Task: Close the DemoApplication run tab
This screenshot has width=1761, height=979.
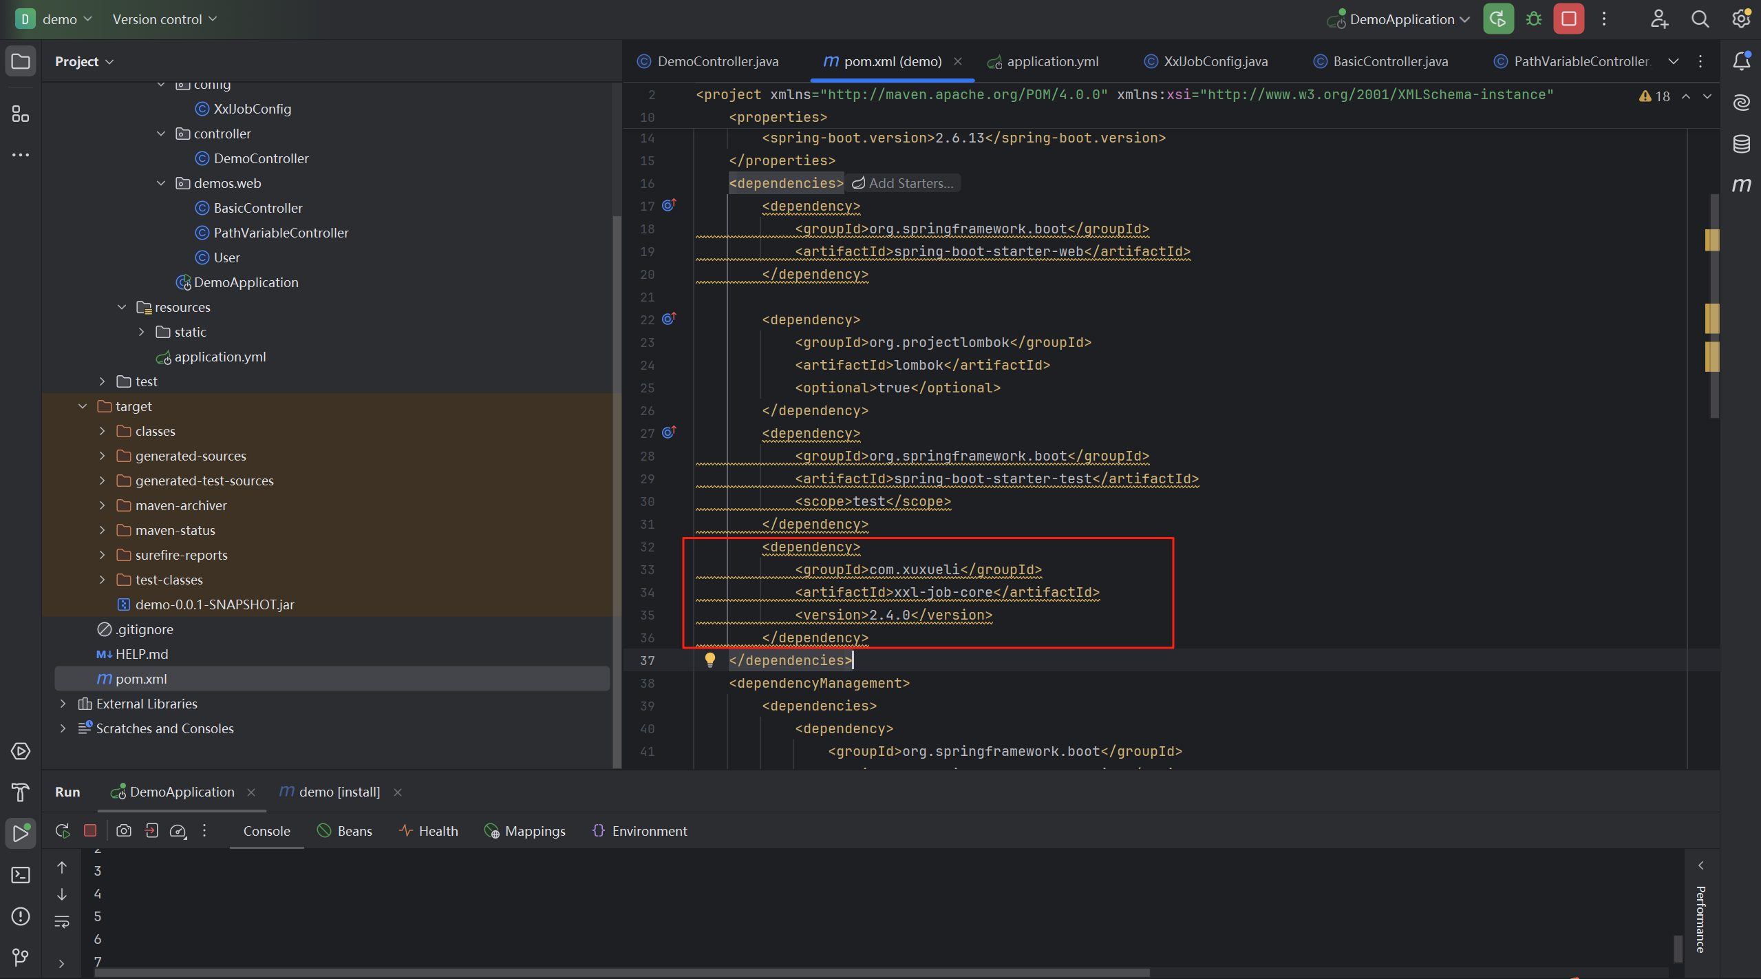Action: click(251, 792)
